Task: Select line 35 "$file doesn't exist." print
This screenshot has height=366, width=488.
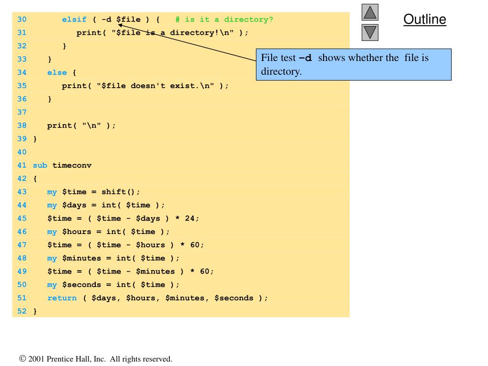Action: click(x=145, y=86)
